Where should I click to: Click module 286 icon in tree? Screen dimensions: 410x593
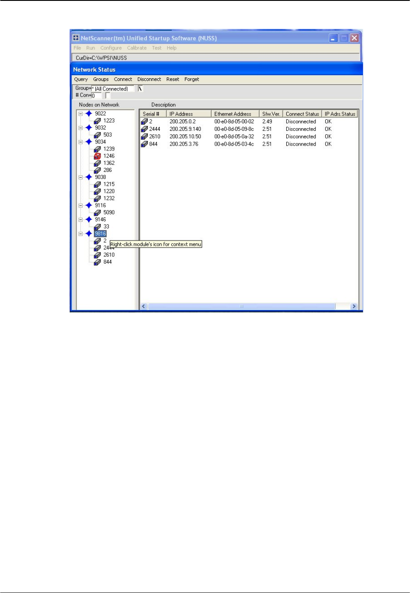(97, 170)
